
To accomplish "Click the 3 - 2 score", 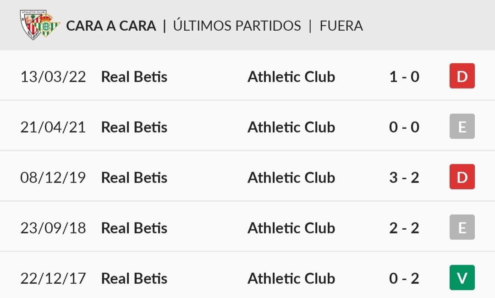I will pyautogui.click(x=404, y=177).
